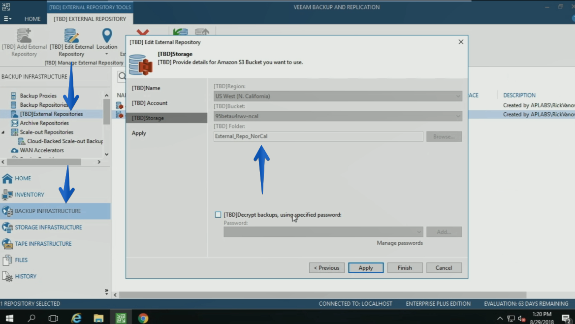The height and width of the screenshot is (324, 575).
Task: Open Inventory navigation pane
Action: click(55, 195)
